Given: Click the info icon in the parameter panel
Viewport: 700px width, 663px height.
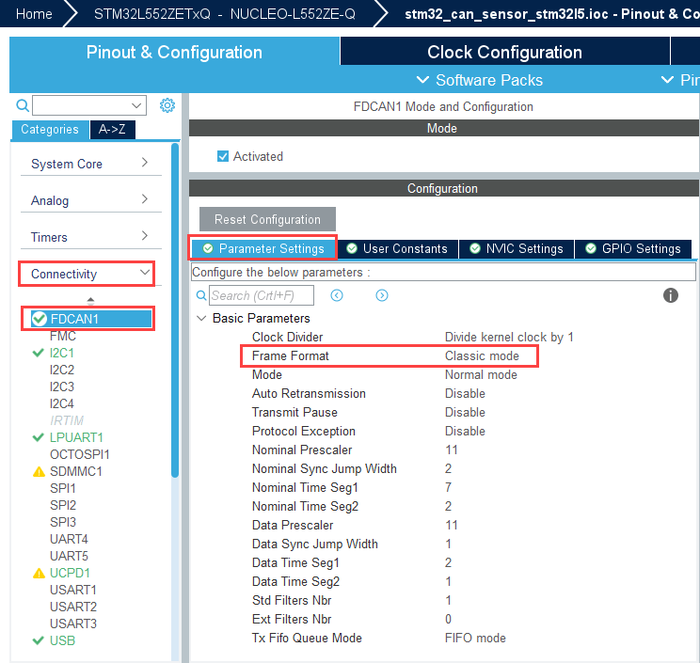Looking at the screenshot, I should (x=671, y=295).
